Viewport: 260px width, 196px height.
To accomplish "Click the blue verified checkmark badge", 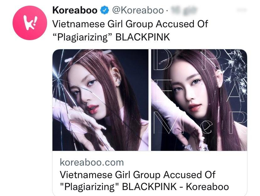I will (x=105, y=10).
